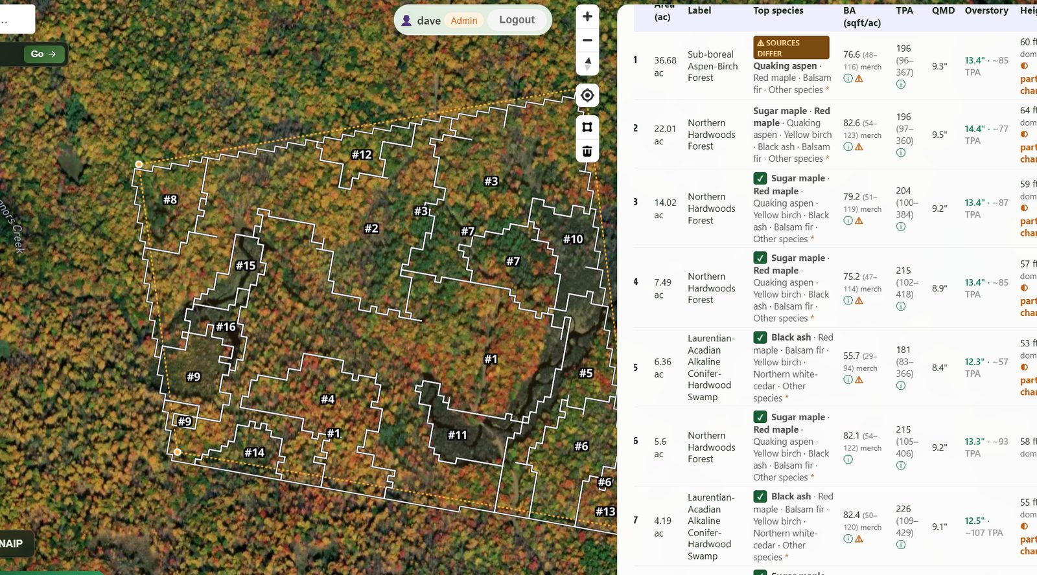This screenshot has height=575, width=1037.
Task: Open BA info icon for stand 2
Action: coord(848,147)
